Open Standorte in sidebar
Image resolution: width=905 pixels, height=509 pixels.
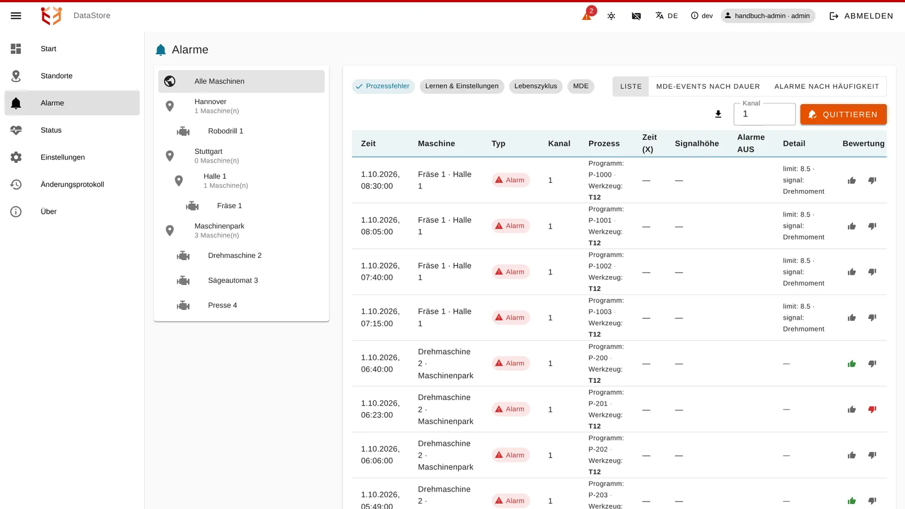click(72, 76)
